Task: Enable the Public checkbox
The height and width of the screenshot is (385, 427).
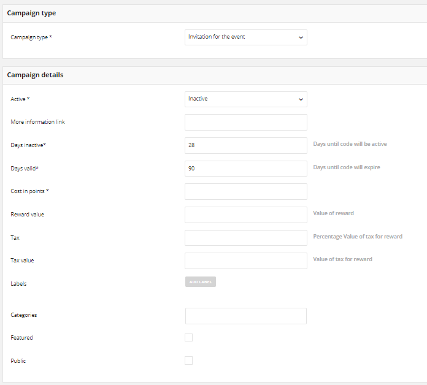Action: click(x=188, y=360)
